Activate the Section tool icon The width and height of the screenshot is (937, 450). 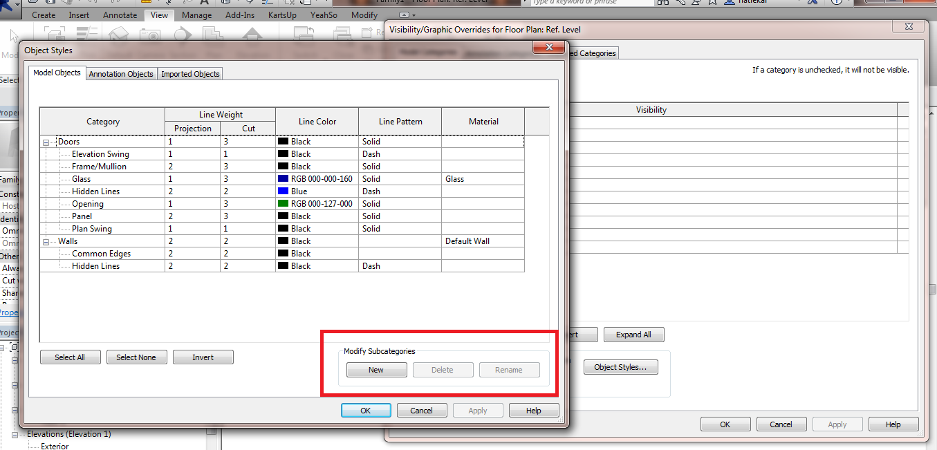(250, 3)
